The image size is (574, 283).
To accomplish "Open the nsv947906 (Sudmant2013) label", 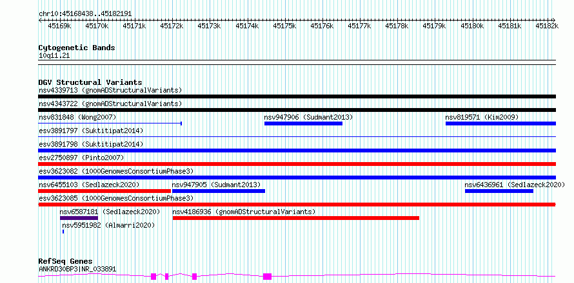I will pyautogui.click(x=308, y=117).
